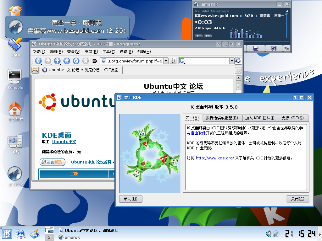Click the Konqueror browser launcher in the panel
Viewport: 322px width, 241px height.
(21, 234)
